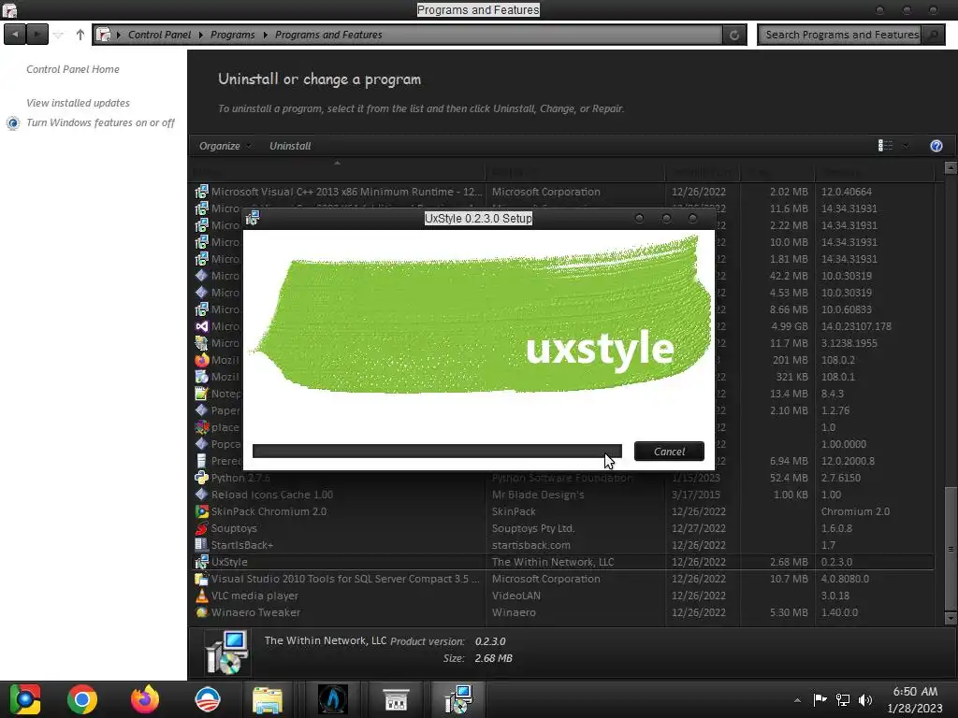Click The Within Network, LLC publisher cell
Screen dimensions: 958x718
553,562
